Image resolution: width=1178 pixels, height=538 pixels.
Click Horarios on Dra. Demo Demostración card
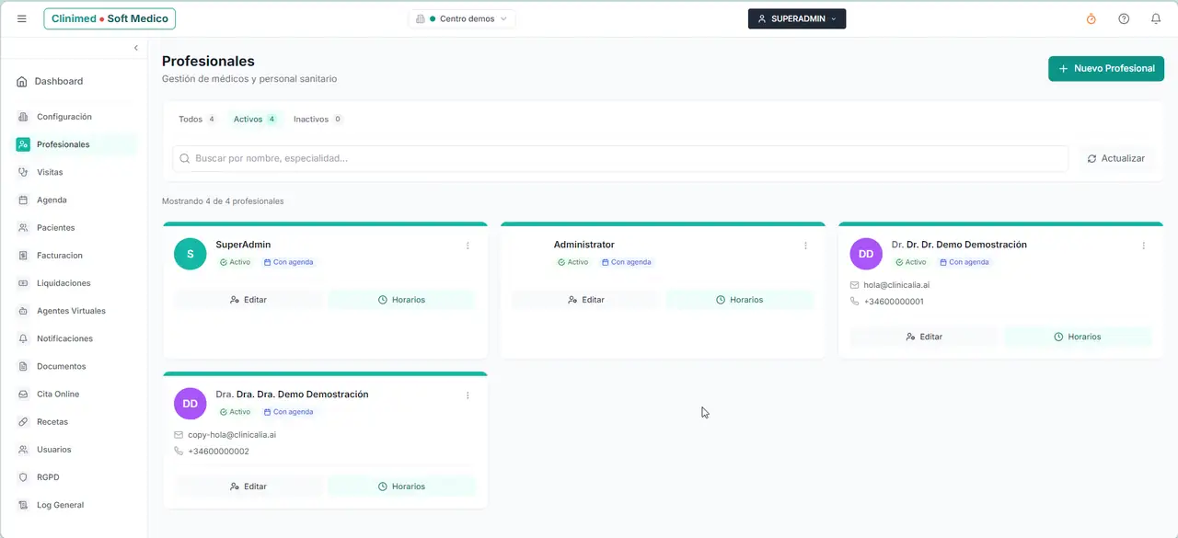(401, 486)
